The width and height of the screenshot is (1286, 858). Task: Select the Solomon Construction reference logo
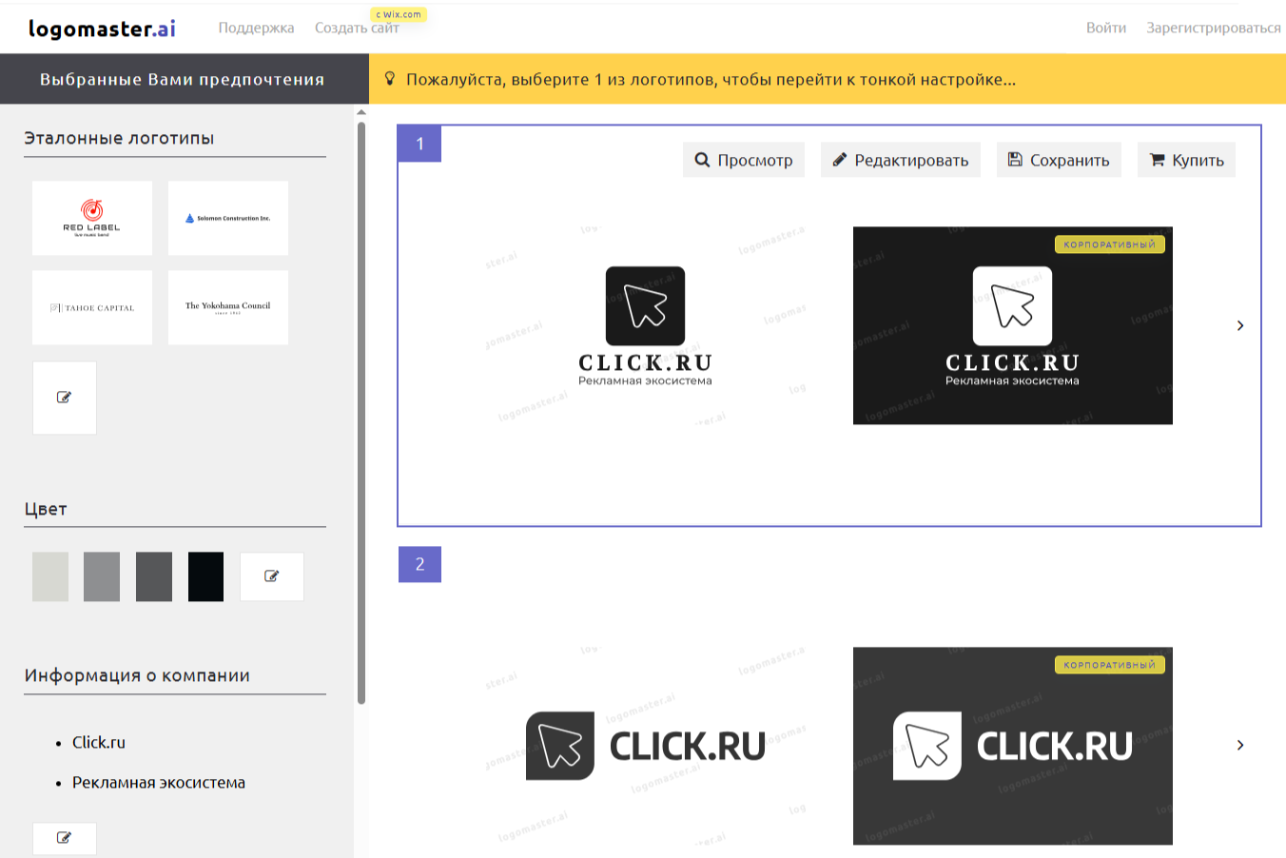[228, 218]
